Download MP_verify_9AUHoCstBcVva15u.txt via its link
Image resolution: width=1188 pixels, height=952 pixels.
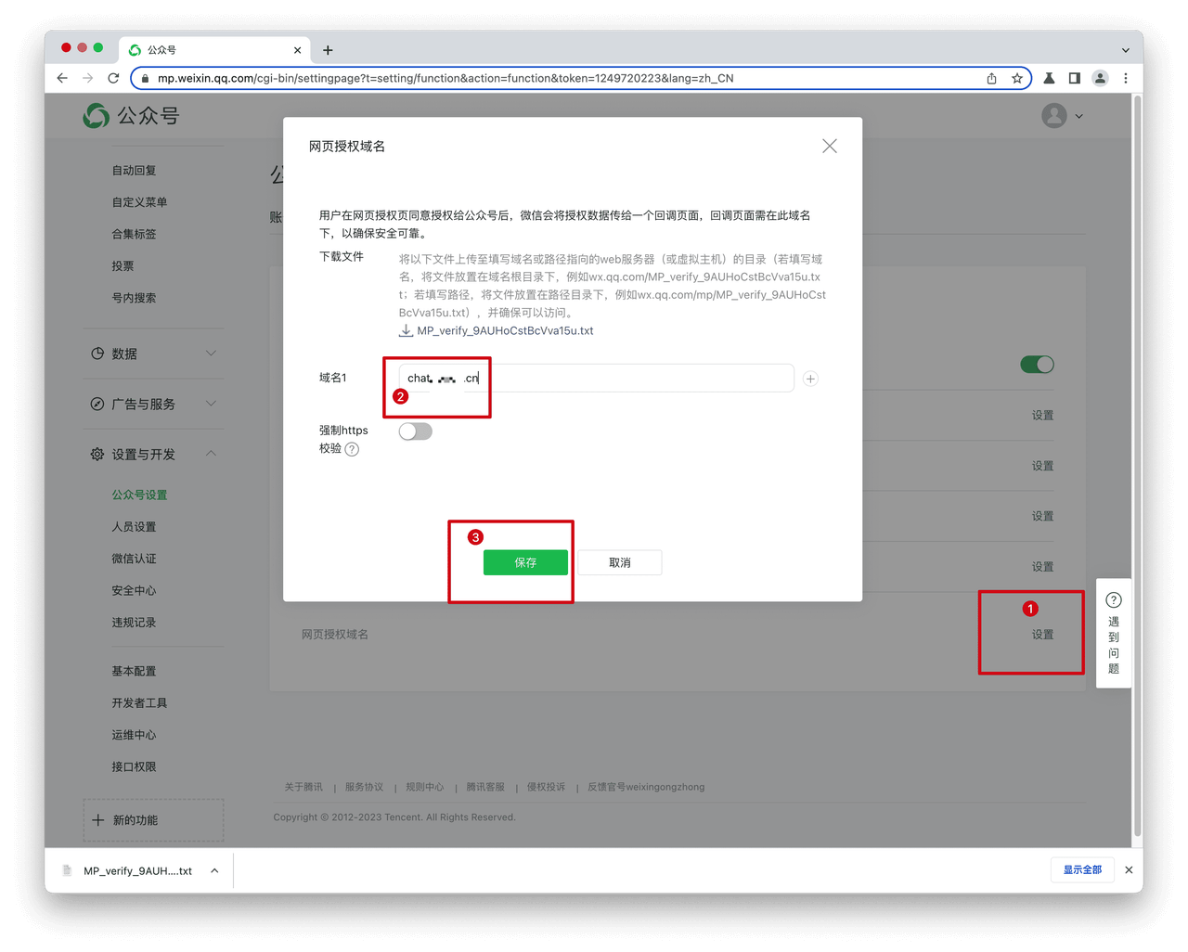507,330
